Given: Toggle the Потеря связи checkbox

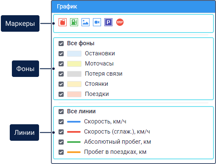Looking at the screenshot, I should pyautogui.click(x=61, y=74).
